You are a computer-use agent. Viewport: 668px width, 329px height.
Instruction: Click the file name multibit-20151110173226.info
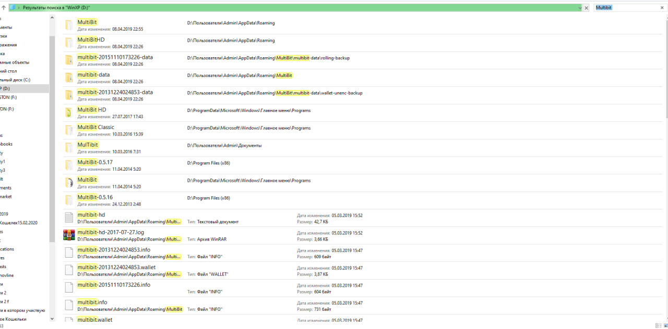point(114,285)
